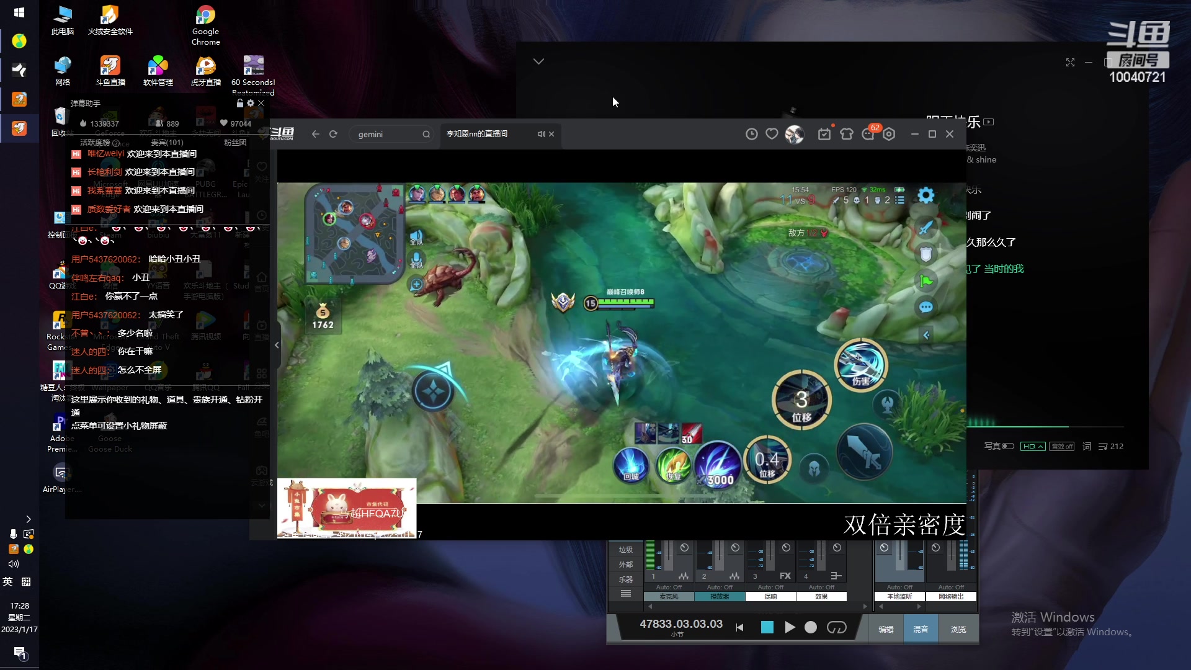This screenshot has height=670, width=1191.
Task: Open the Douyu live streaming desktop shortcut
Action: tap(110, 71)
